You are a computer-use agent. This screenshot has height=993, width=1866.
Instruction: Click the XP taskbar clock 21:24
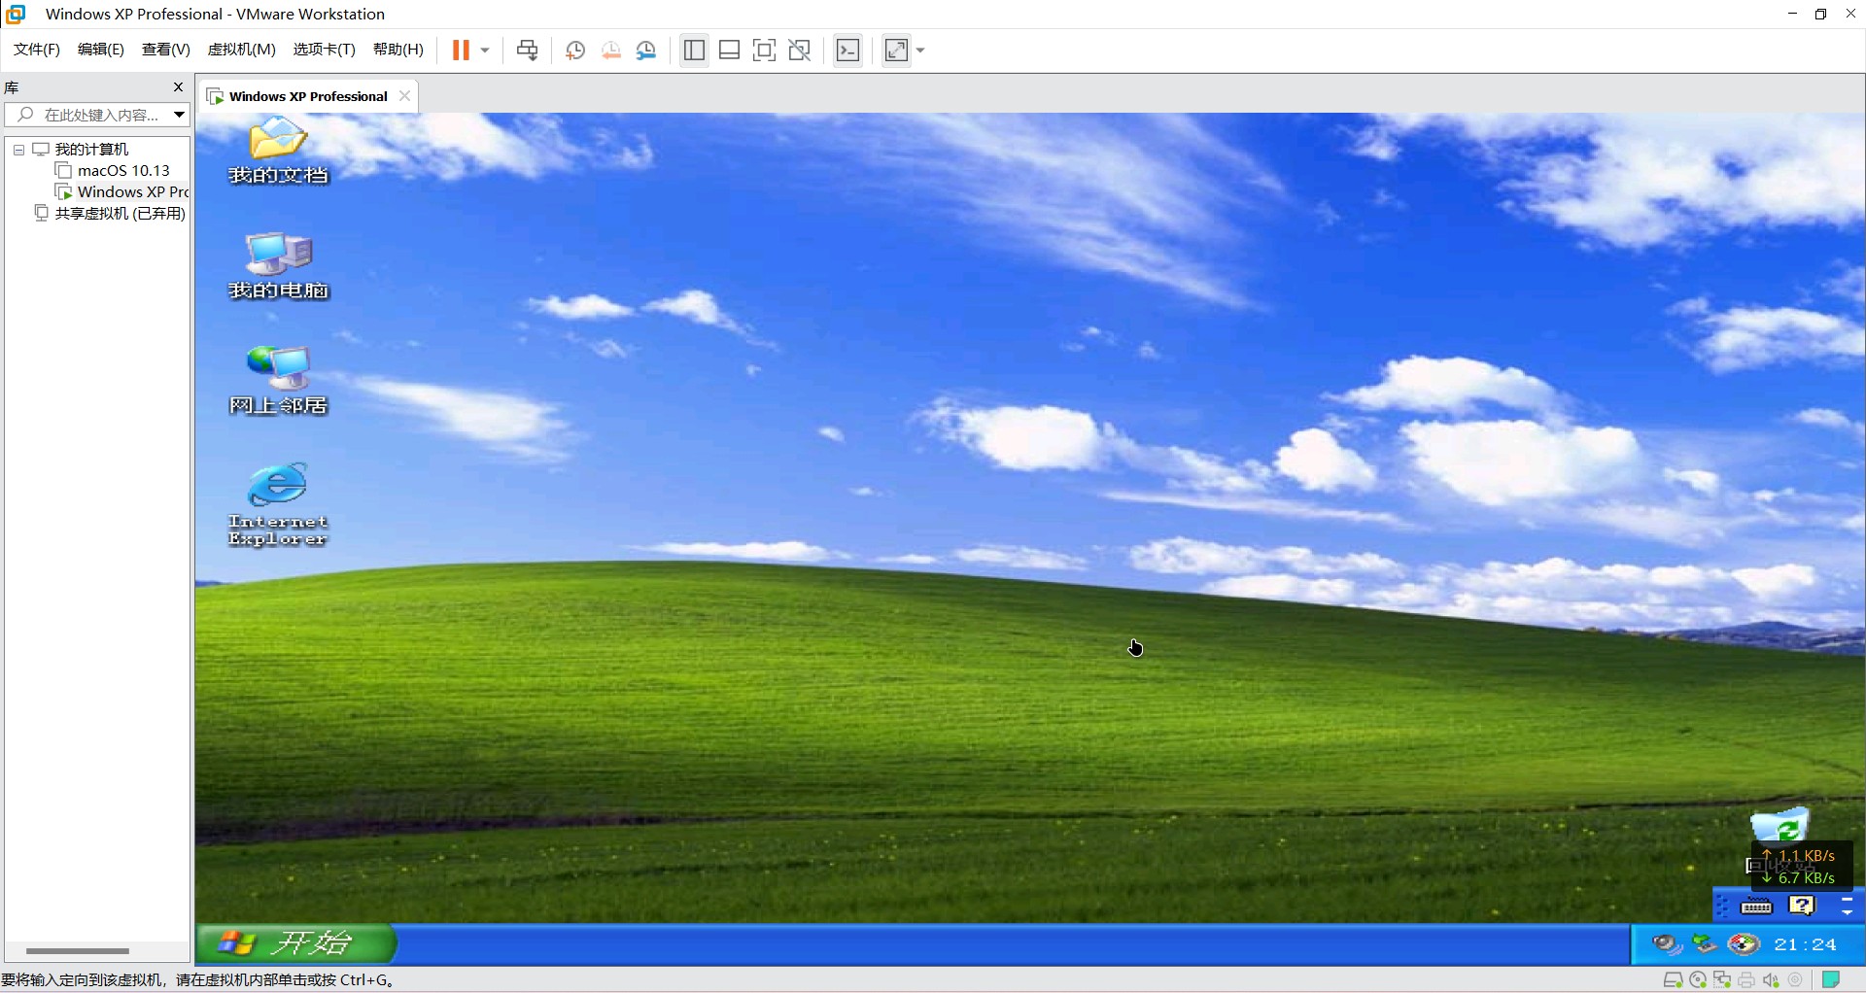pyautogui.click(x=1805, y=944)
